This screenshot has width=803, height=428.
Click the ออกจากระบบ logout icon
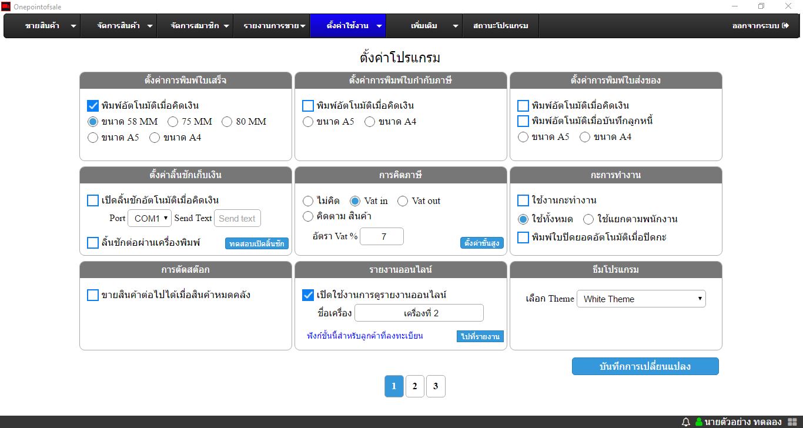(785, 26)
